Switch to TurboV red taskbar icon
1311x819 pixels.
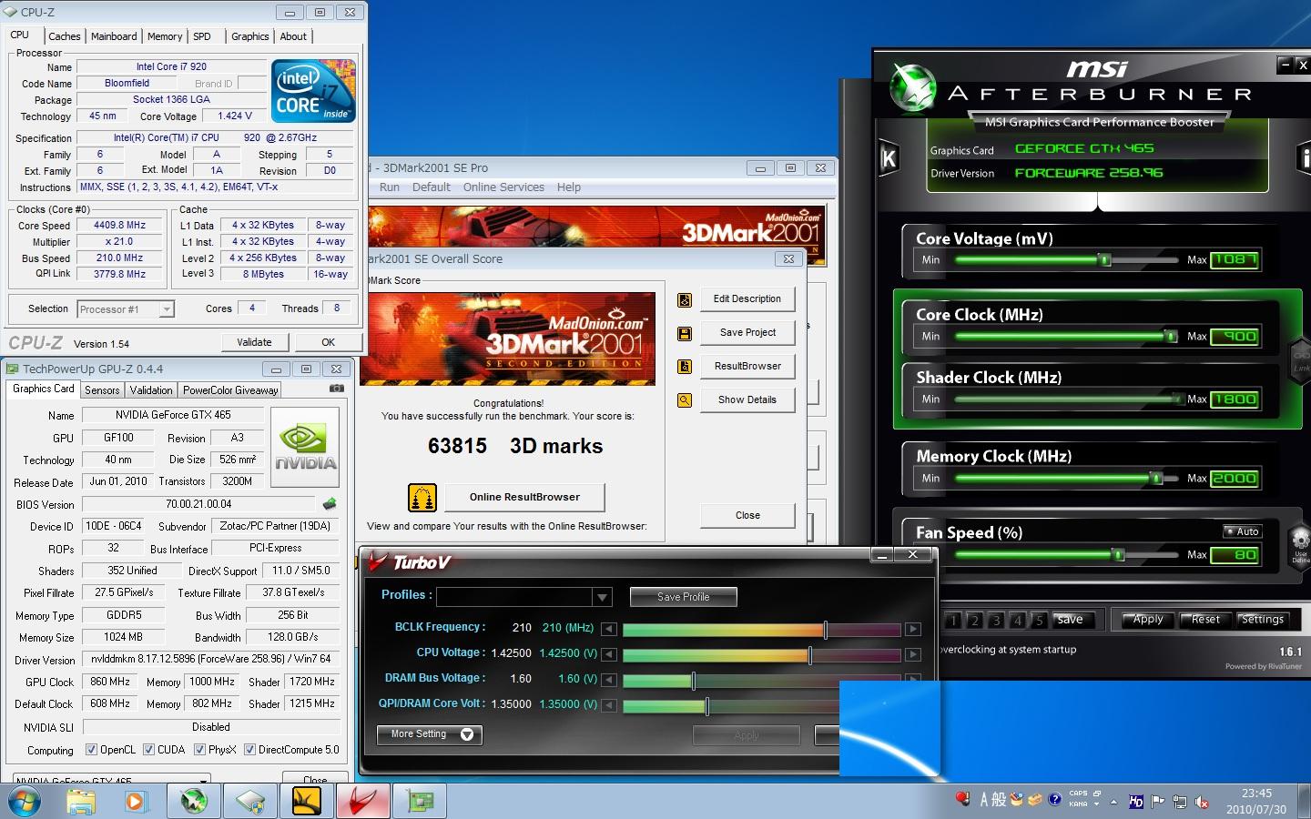(363, 802)
